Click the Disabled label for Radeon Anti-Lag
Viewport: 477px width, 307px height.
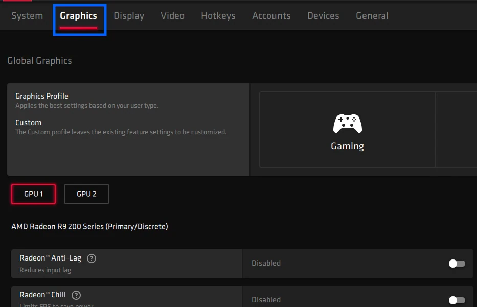pyautogui.click(x=266, y=263)
